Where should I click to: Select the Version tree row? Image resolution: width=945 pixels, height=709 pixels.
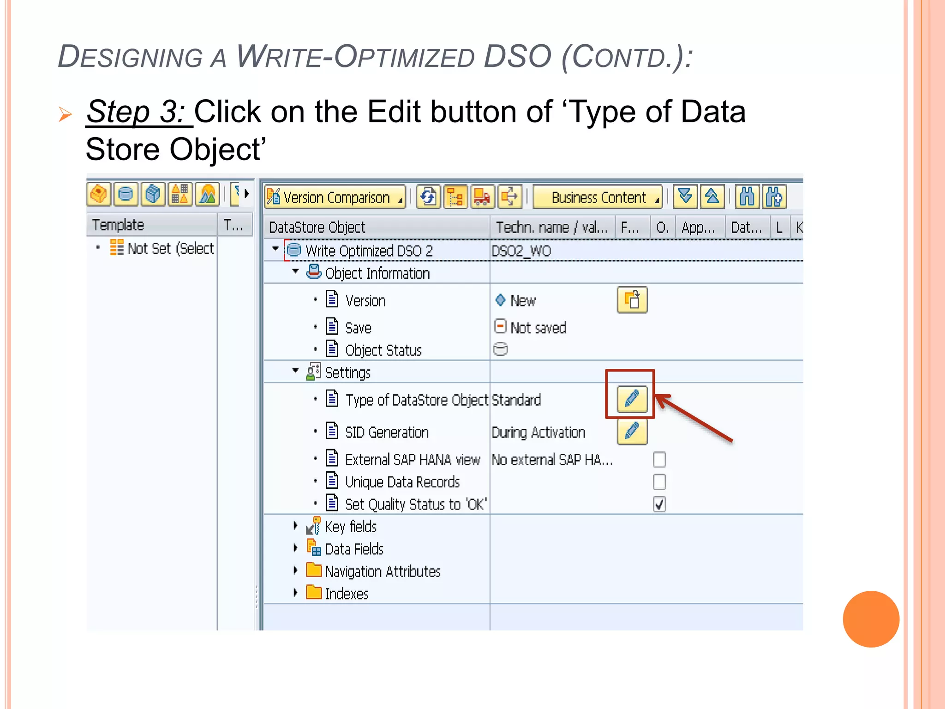point(365,301)
